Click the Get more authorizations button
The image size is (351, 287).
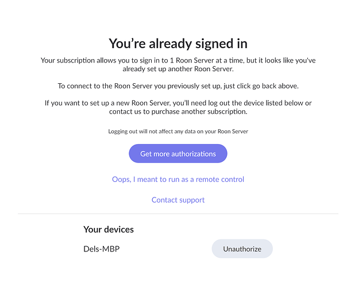178,154
